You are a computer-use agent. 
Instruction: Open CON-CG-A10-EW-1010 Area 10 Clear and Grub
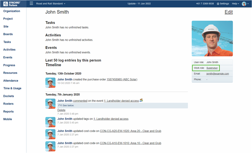coord(131,143)
